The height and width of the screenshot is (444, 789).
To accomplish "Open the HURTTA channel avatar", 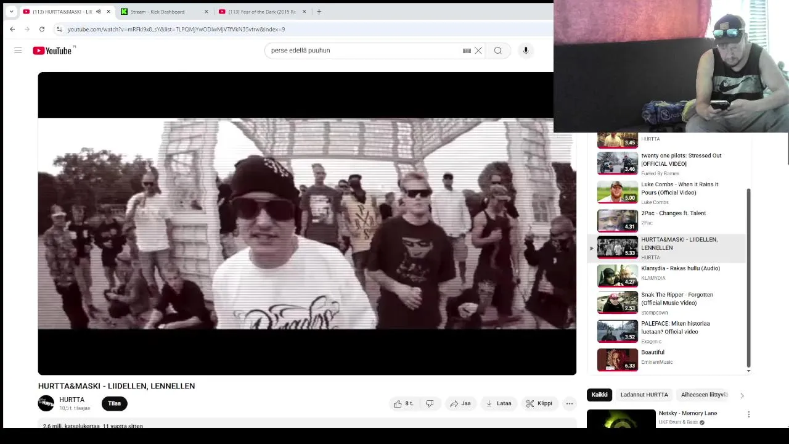I will (46, 403).
